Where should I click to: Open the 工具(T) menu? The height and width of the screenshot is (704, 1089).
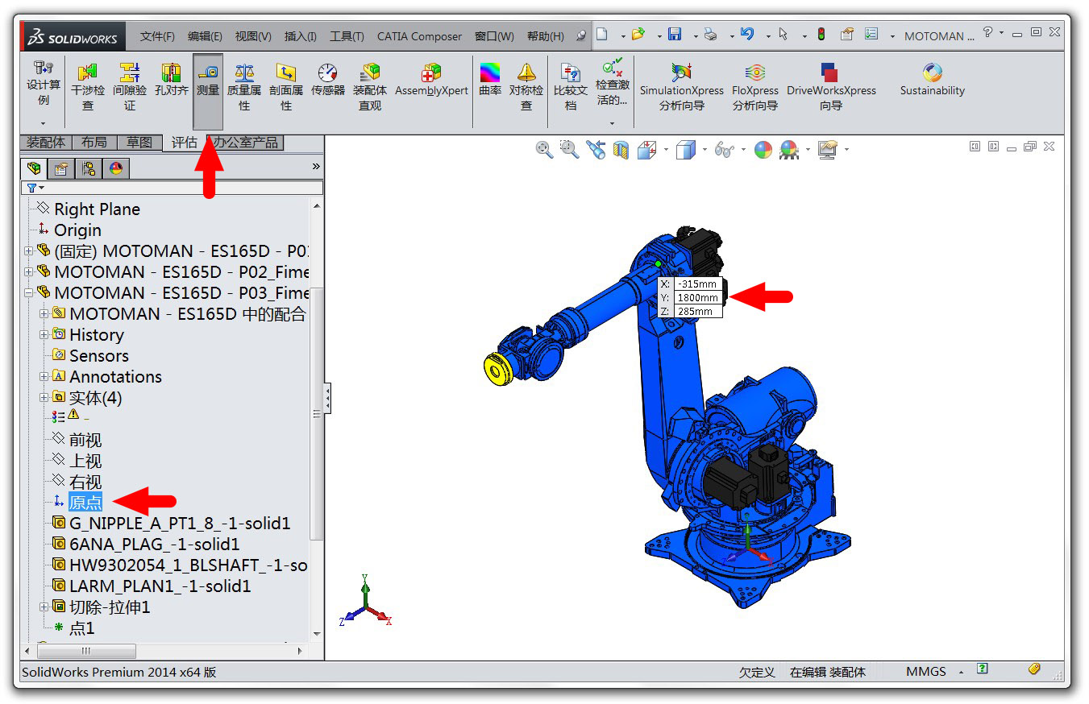347,36
